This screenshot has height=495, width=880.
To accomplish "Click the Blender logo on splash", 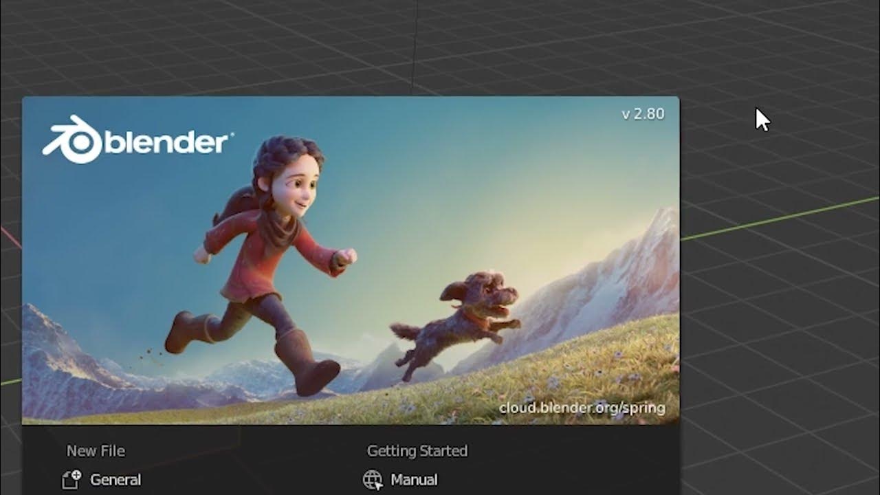I will 137,140.
